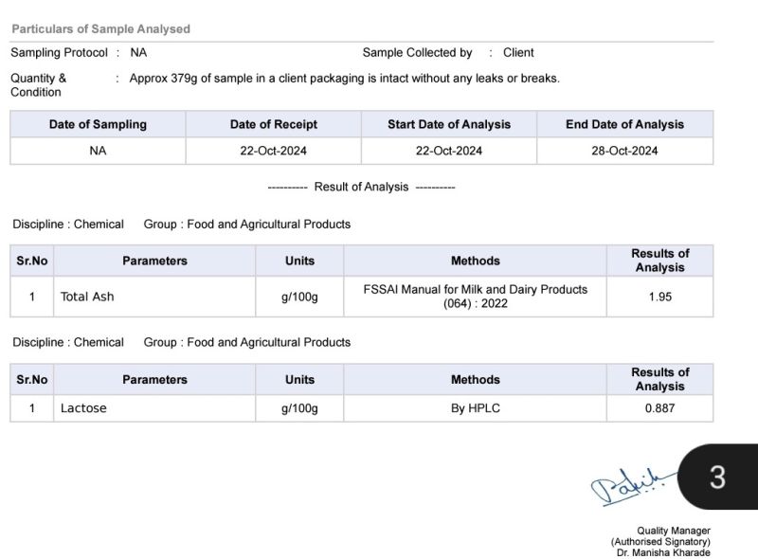Click the Start Date of Analysis header
758x559 pixels.
pos(448,124)
